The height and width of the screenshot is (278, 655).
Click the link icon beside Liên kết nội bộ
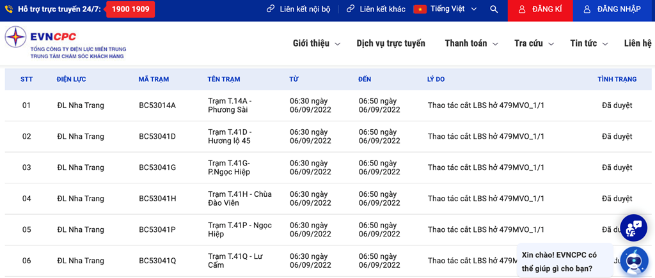coord(271,10)
